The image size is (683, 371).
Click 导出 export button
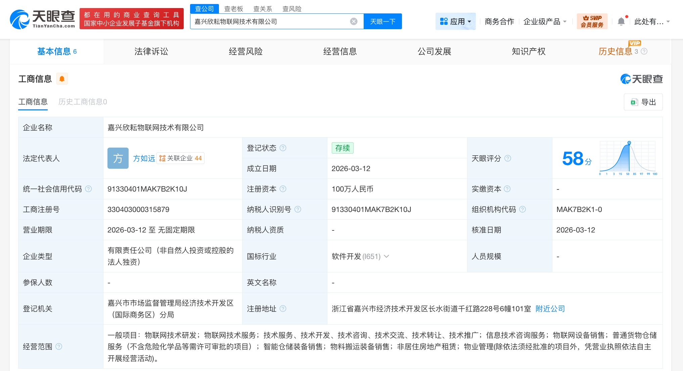pos(643,102)
